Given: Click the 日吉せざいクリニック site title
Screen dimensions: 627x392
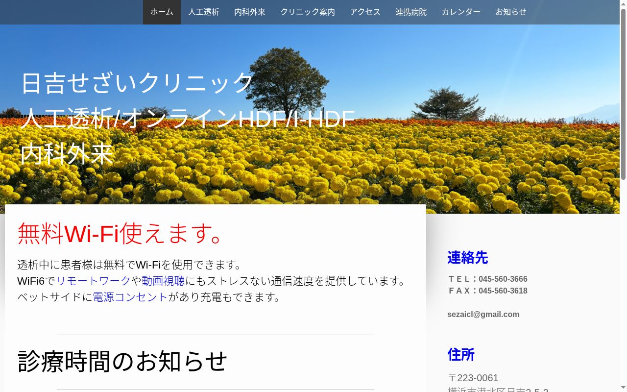Looking at the screenshot, I should (x=137, y=82).
